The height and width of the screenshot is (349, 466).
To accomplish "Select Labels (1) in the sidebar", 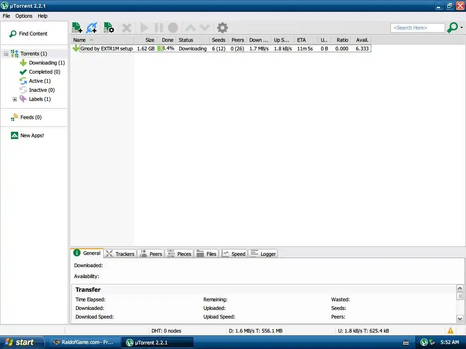I will (x=35, y=99).
